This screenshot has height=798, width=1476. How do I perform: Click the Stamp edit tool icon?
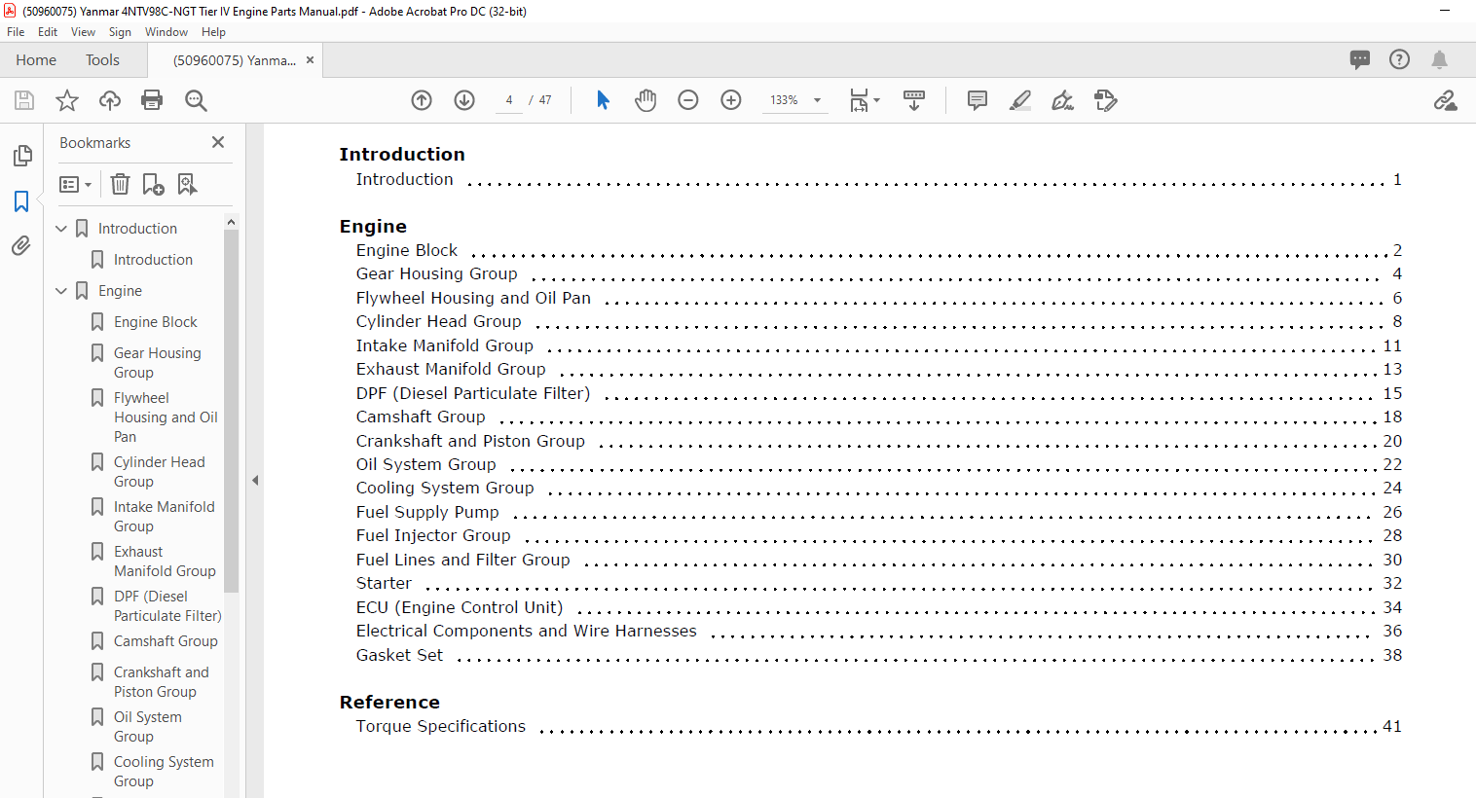point(1106,100)
